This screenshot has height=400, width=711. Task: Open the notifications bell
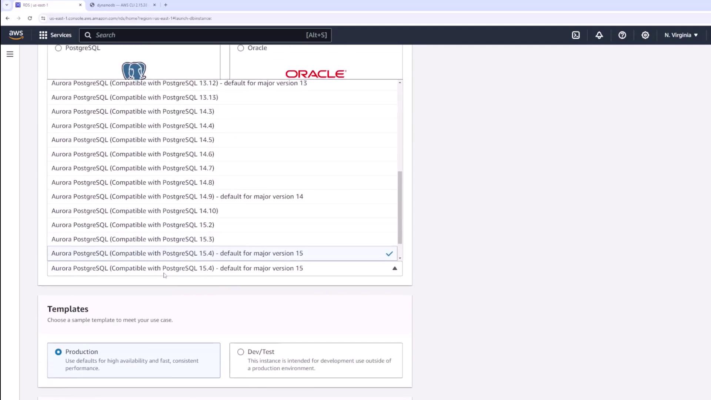pyautogui.click(x=599, y=35)
